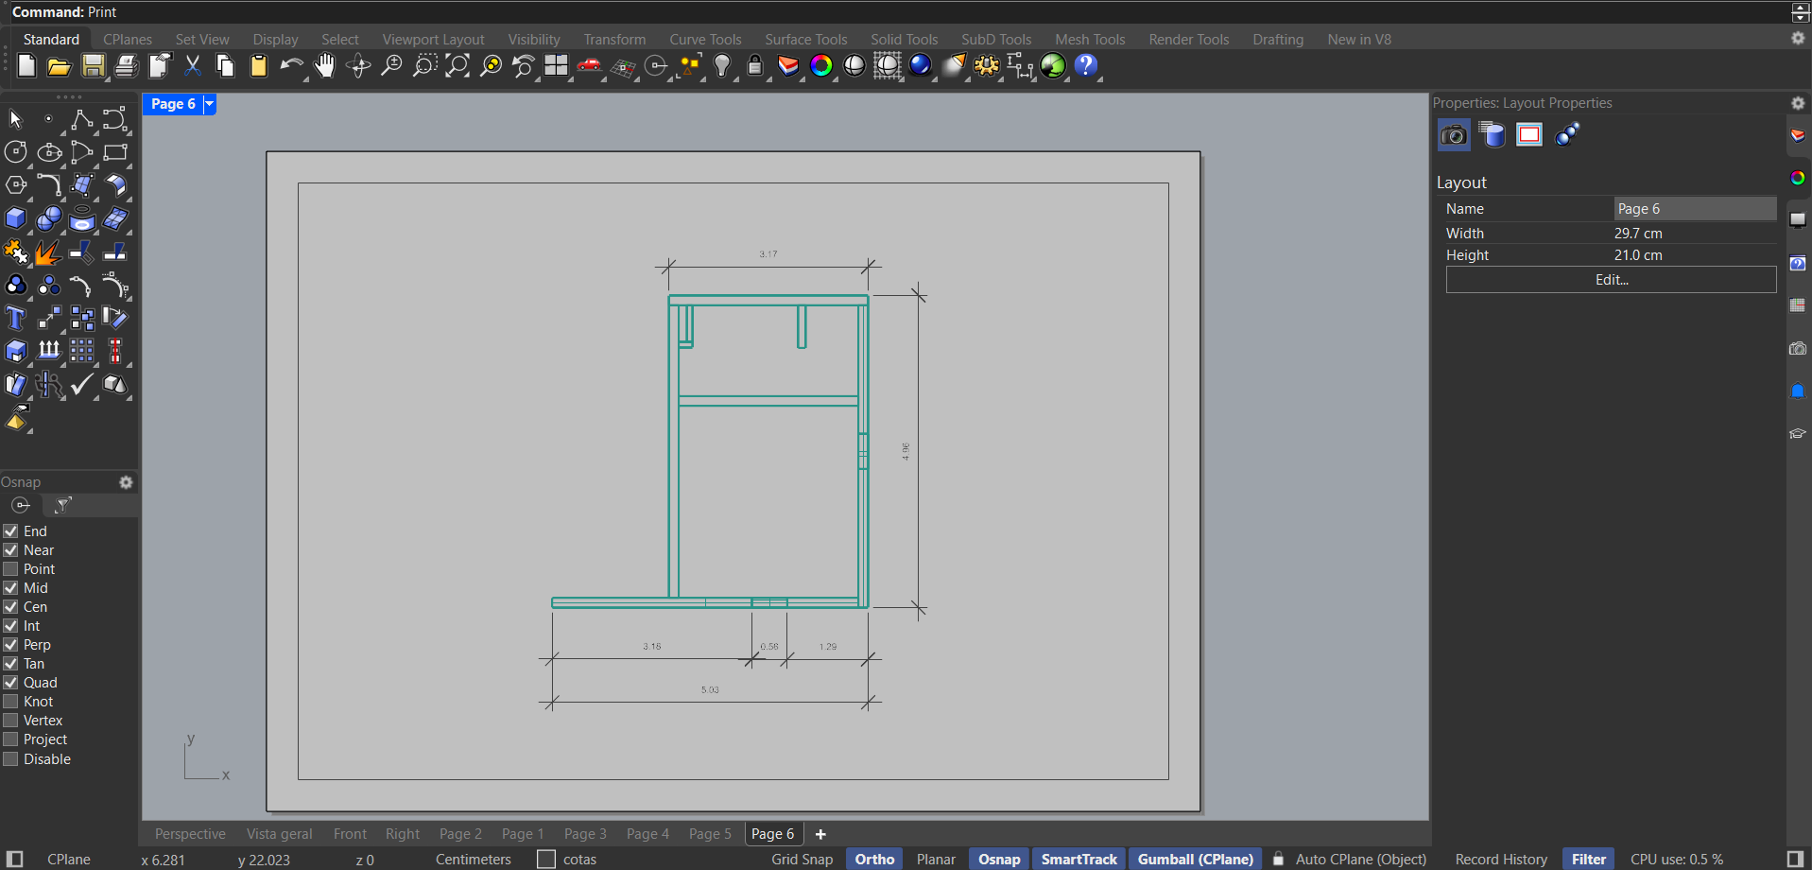Viewport: 1812px width, 870px height.
Task: Open Osnap panel gear options menu
Action: point(126,482)
